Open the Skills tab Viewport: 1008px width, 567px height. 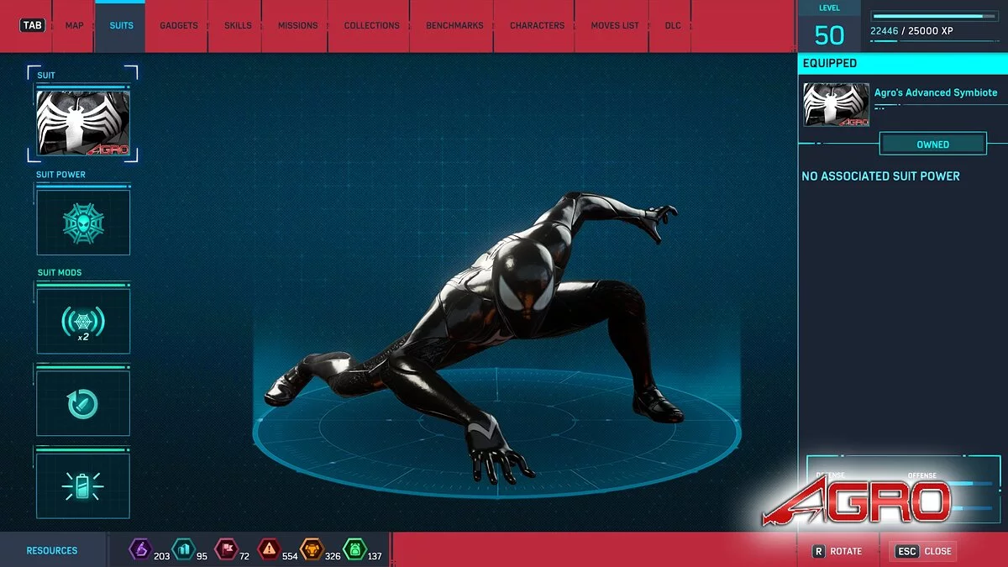(238, 25)
